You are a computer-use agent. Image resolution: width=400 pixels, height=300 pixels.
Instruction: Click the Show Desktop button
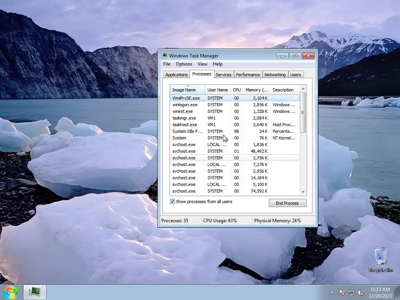398,293
